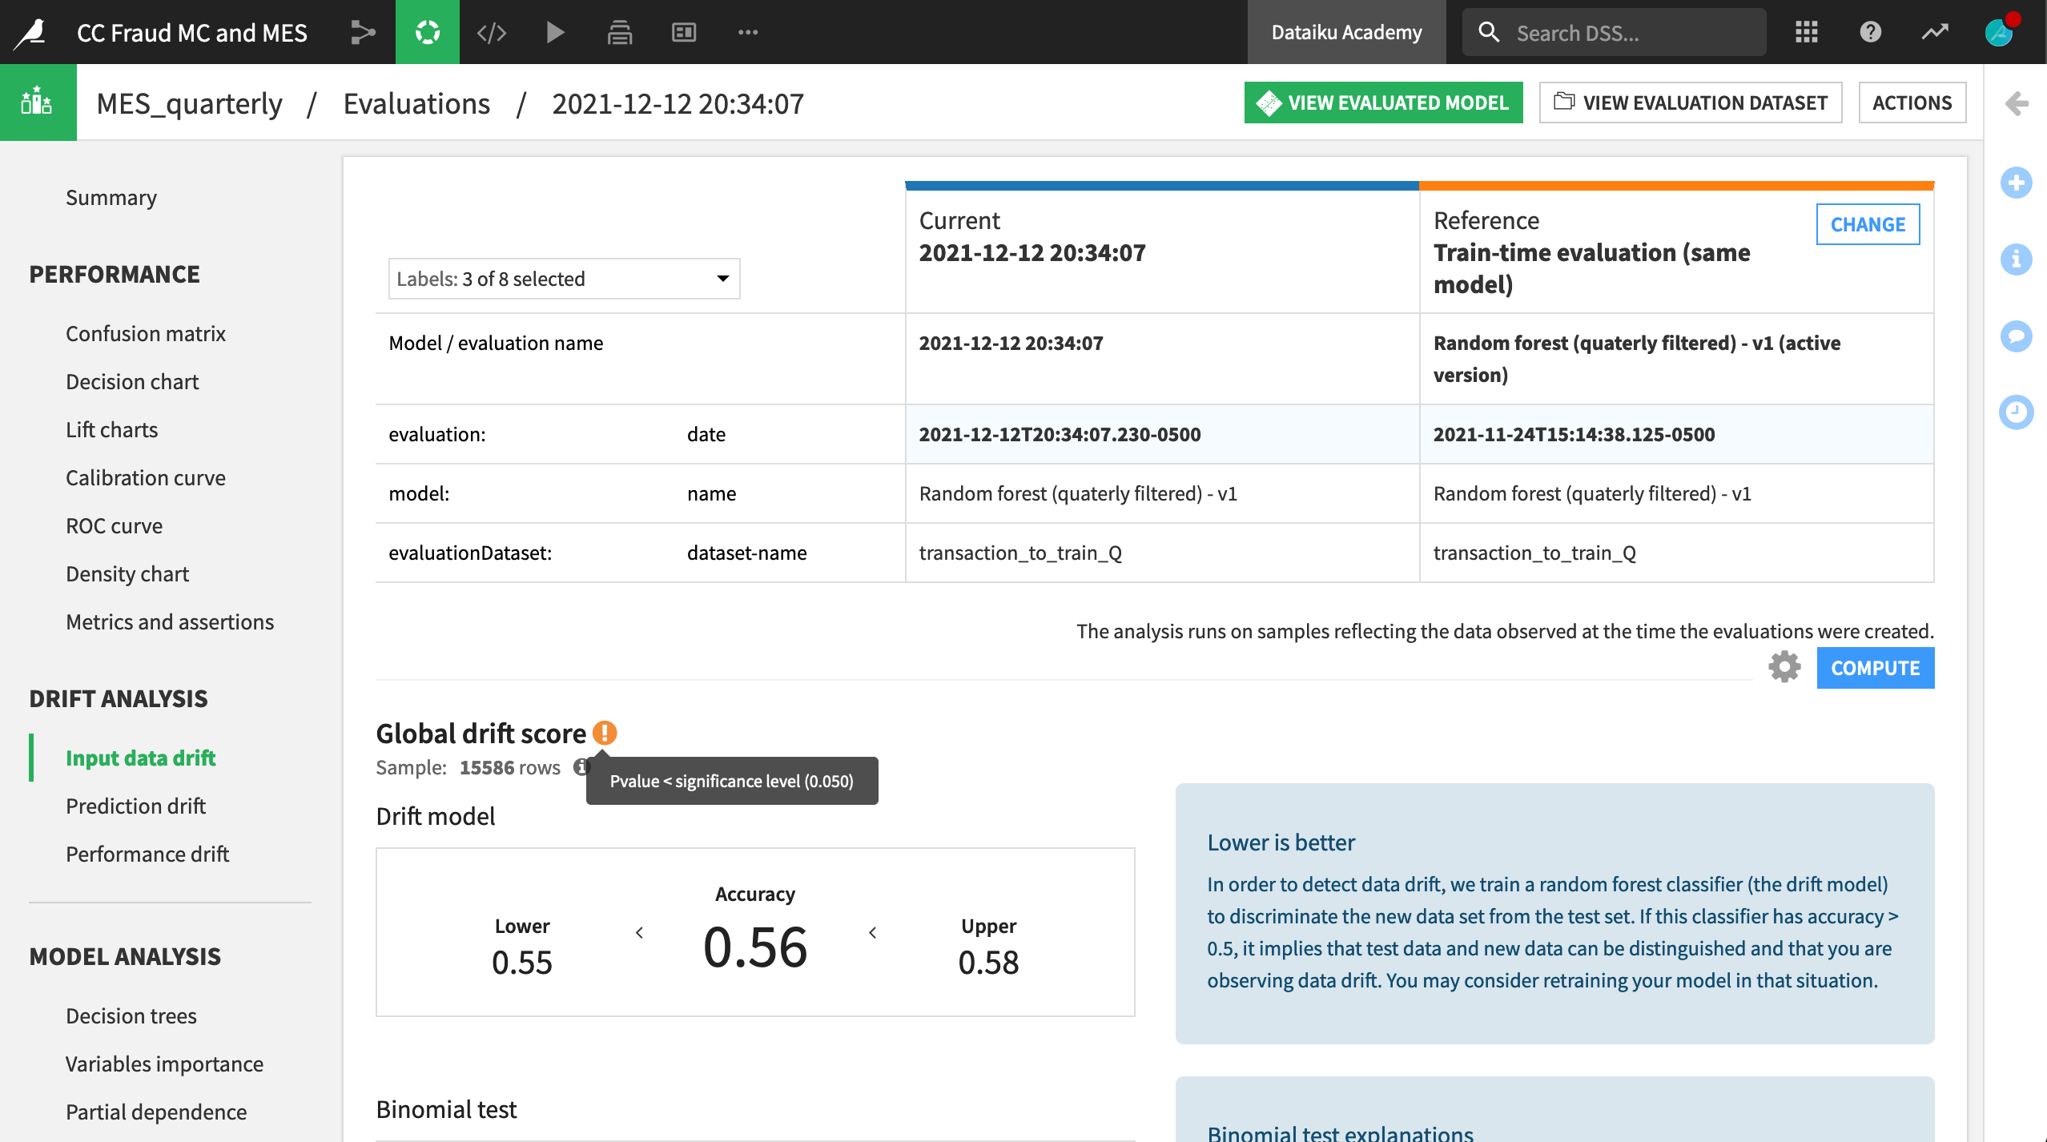Open the Labels selection dropdown

pyautogui.click(x=564, y=279)
